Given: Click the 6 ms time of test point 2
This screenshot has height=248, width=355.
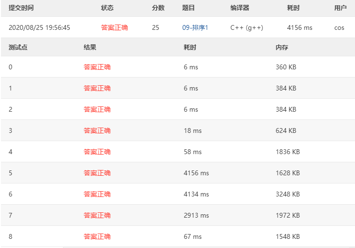Looking at the screenshot, I should click(x=191, y=109).
